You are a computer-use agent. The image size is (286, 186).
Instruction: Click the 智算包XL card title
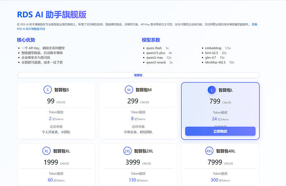[62, 151]
